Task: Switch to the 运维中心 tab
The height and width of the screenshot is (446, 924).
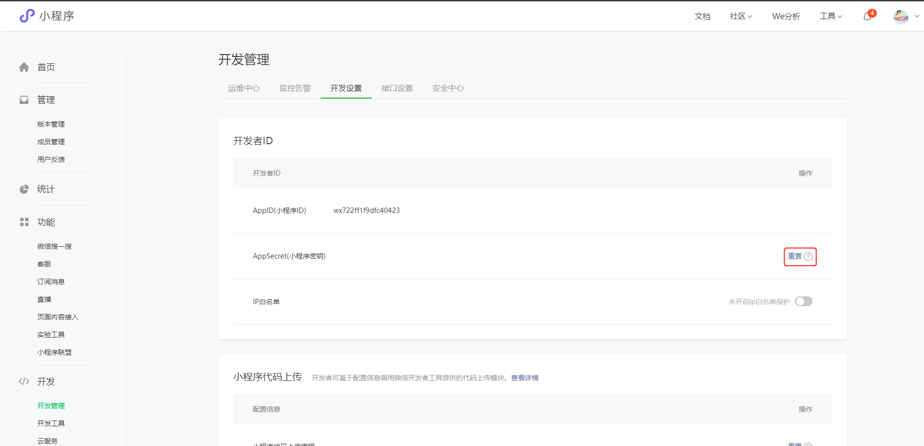Action: click(x=244, y=88)
